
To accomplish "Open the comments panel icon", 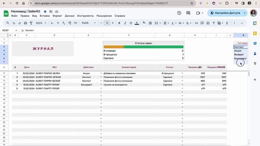I will point(188,13).
